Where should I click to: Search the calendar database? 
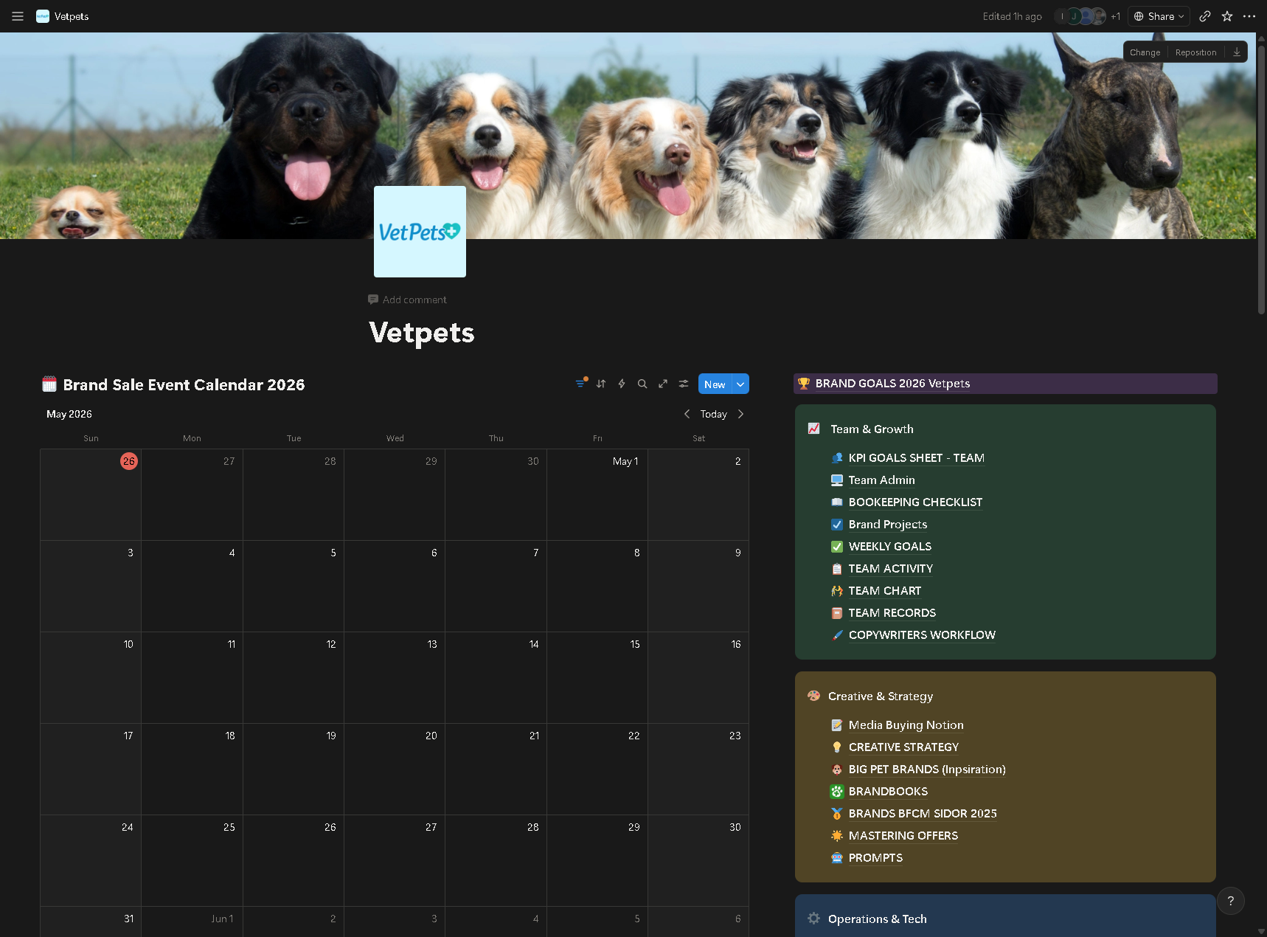click(x=642, y=384)
